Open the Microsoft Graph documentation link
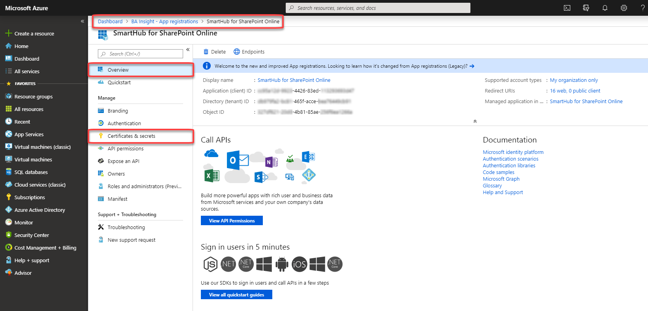Screen dimensions: 648x311 click(x=501, y=179)
